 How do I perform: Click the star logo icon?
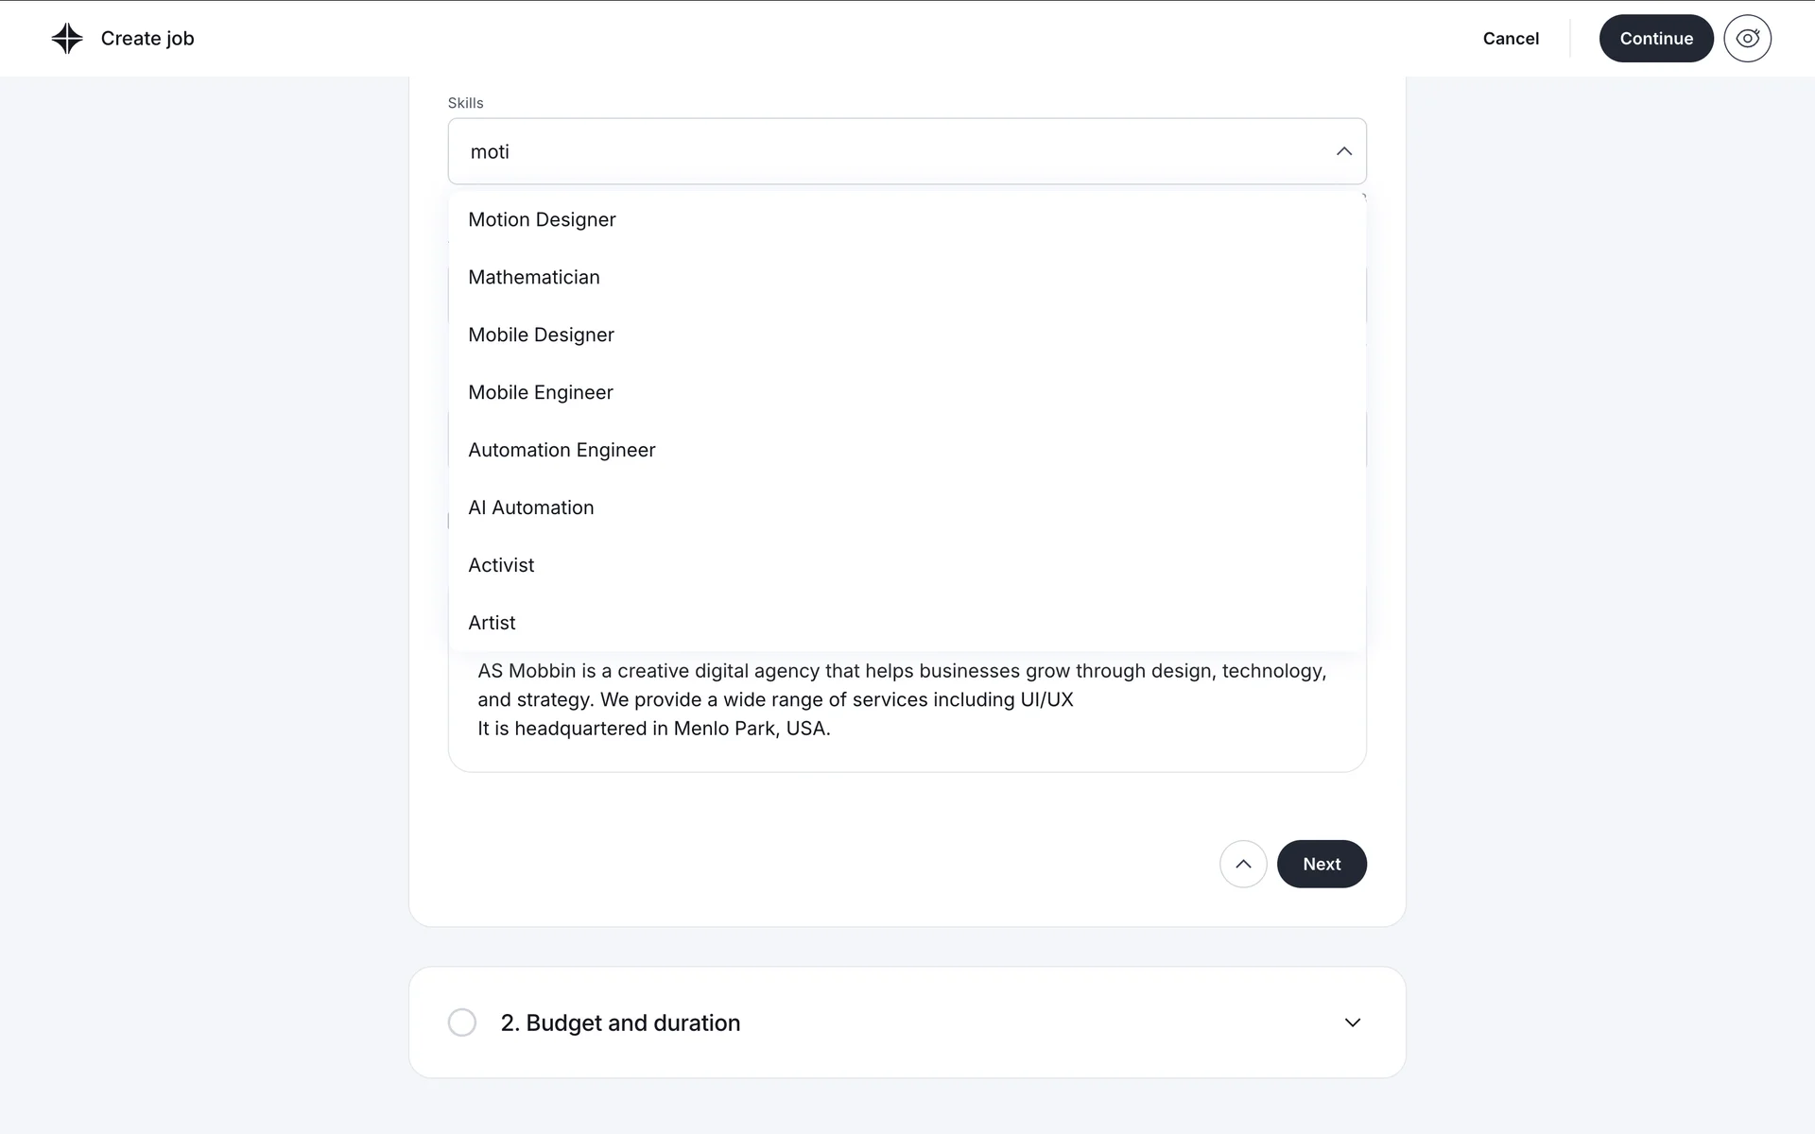coord(67,39)
